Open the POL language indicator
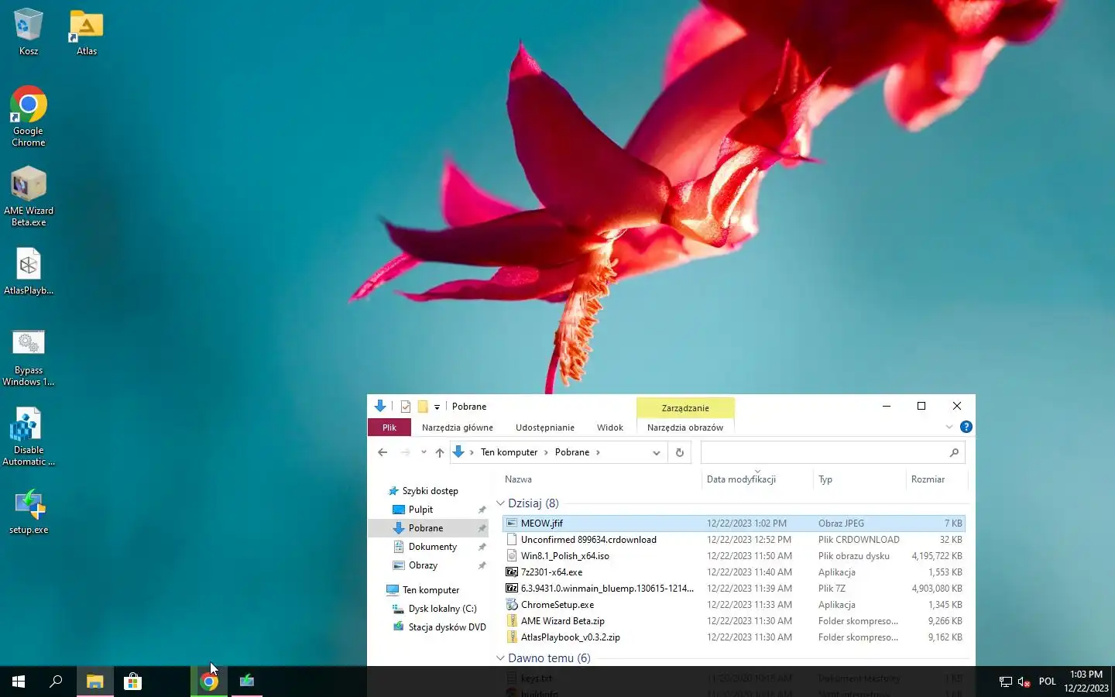The width and height of the screenshot is (1115, 697). click(x=1047, y=682)
